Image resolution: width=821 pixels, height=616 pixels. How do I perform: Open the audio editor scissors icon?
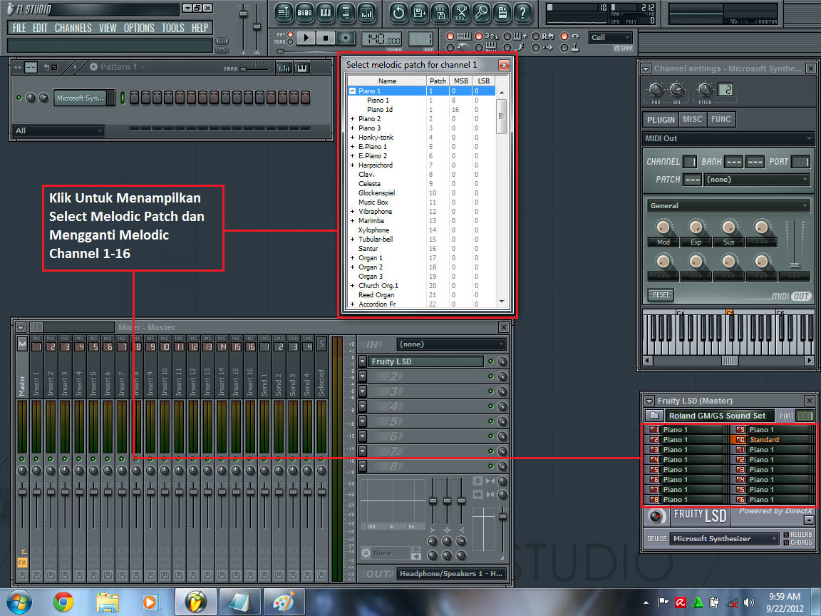click(460, 13)
